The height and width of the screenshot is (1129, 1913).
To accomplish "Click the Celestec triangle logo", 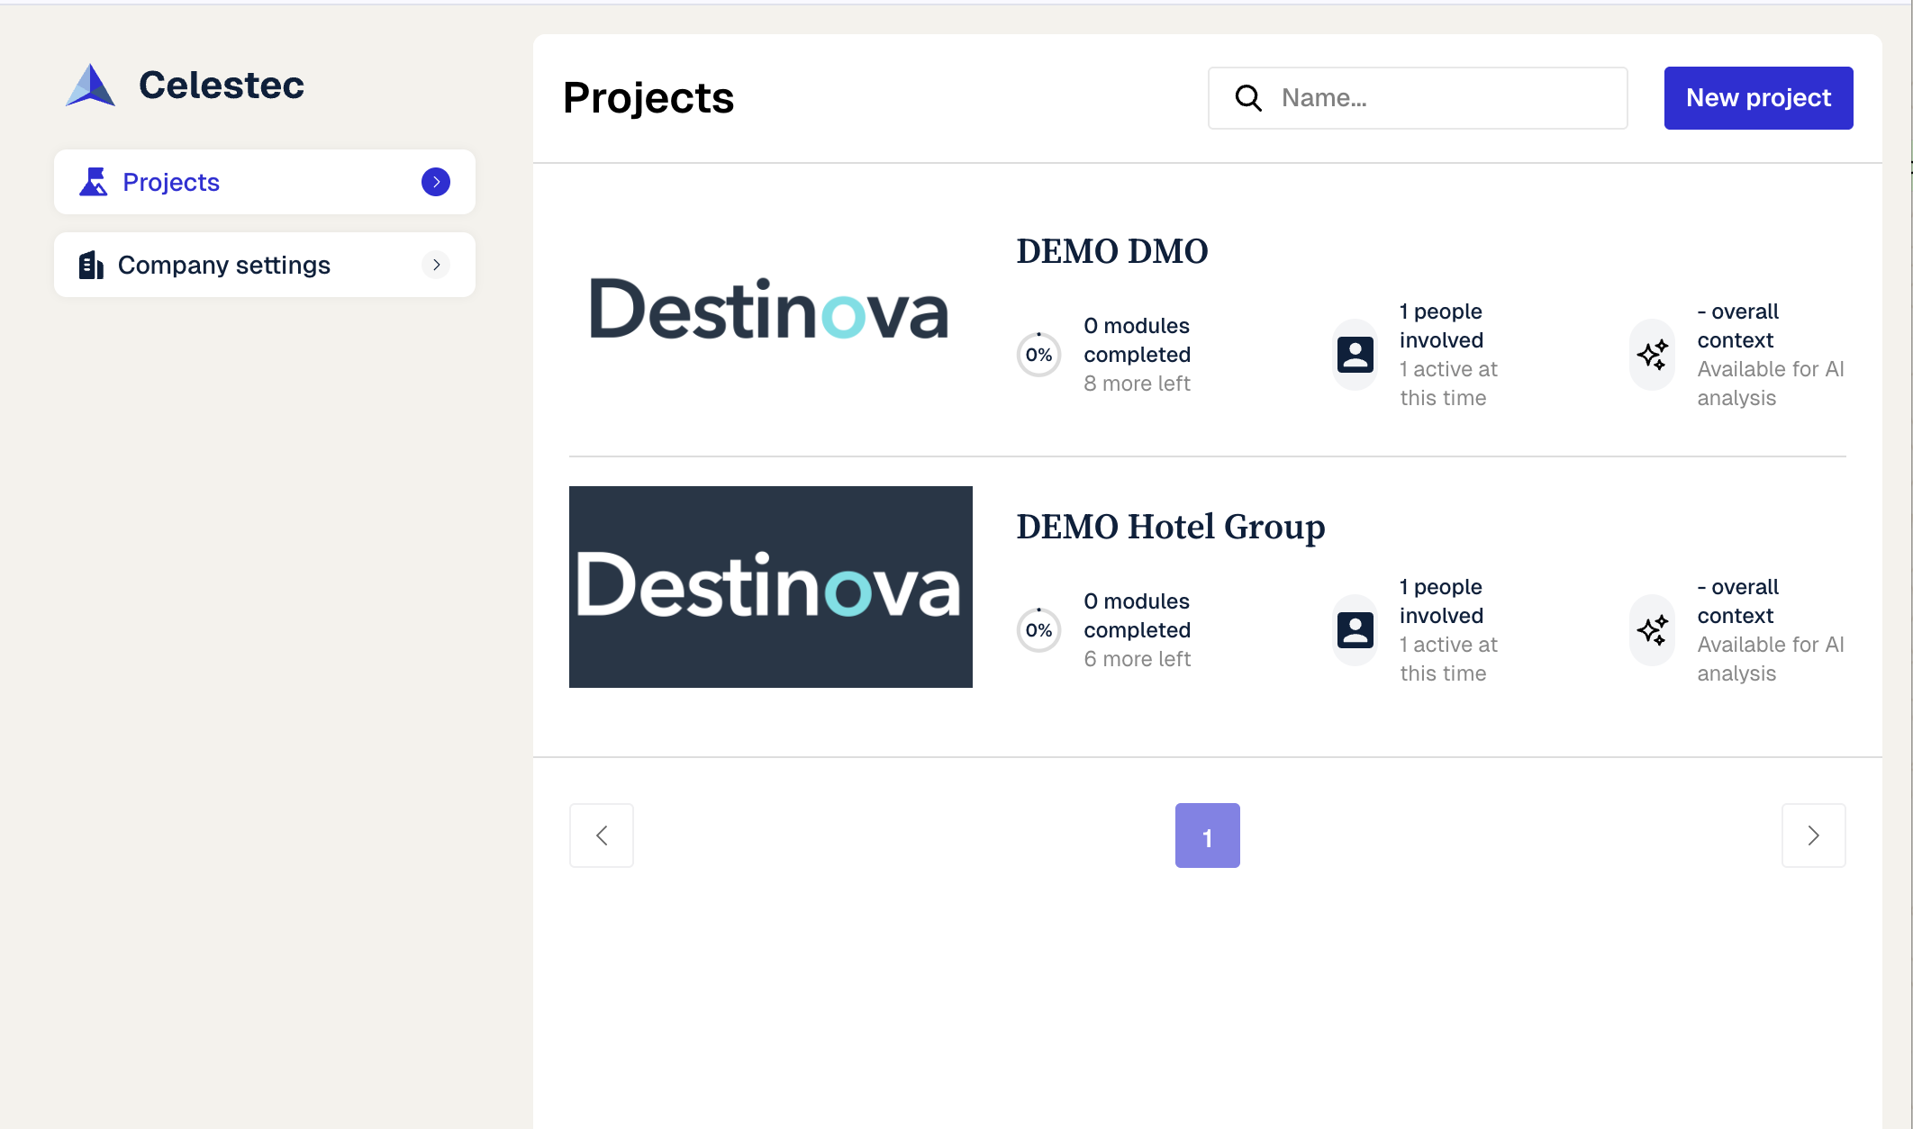I will tap(90, 86).
